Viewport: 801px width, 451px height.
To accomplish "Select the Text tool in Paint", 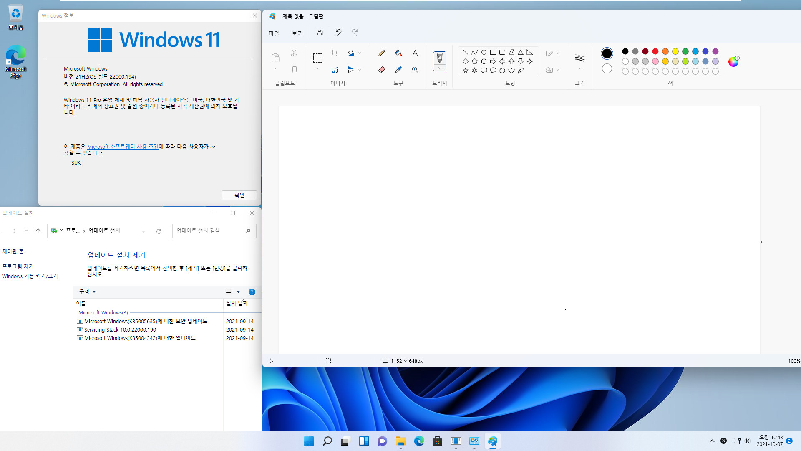I will pos(415,53).
